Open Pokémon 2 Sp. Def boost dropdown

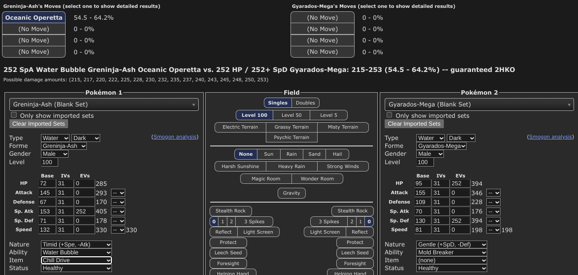[x=493, y=221]
